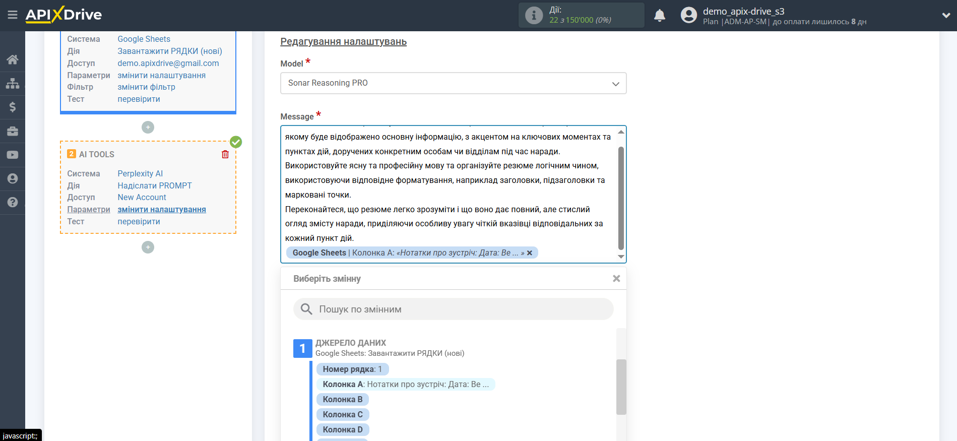
Task: Open the briefcase sidebar icon
Action: tap(13, 131)
